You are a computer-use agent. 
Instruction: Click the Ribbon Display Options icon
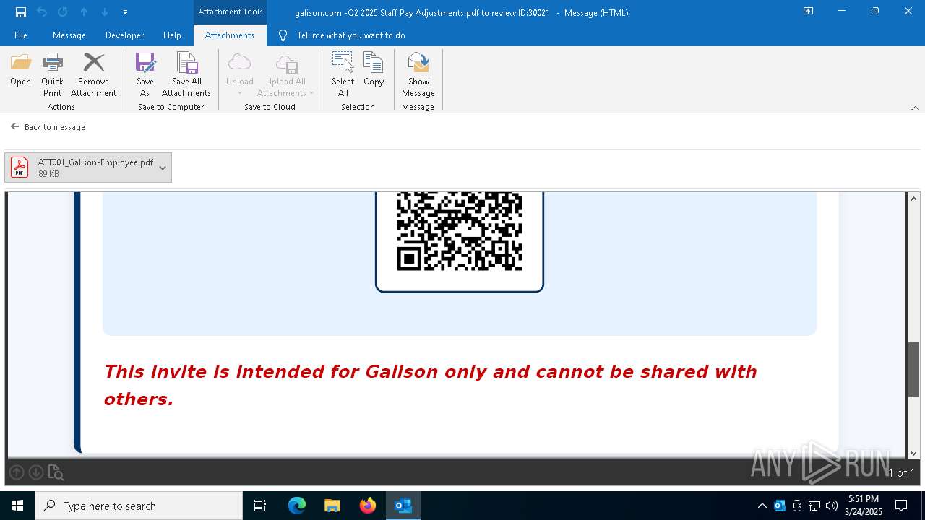pyautogui.click(x=808, y=12)
